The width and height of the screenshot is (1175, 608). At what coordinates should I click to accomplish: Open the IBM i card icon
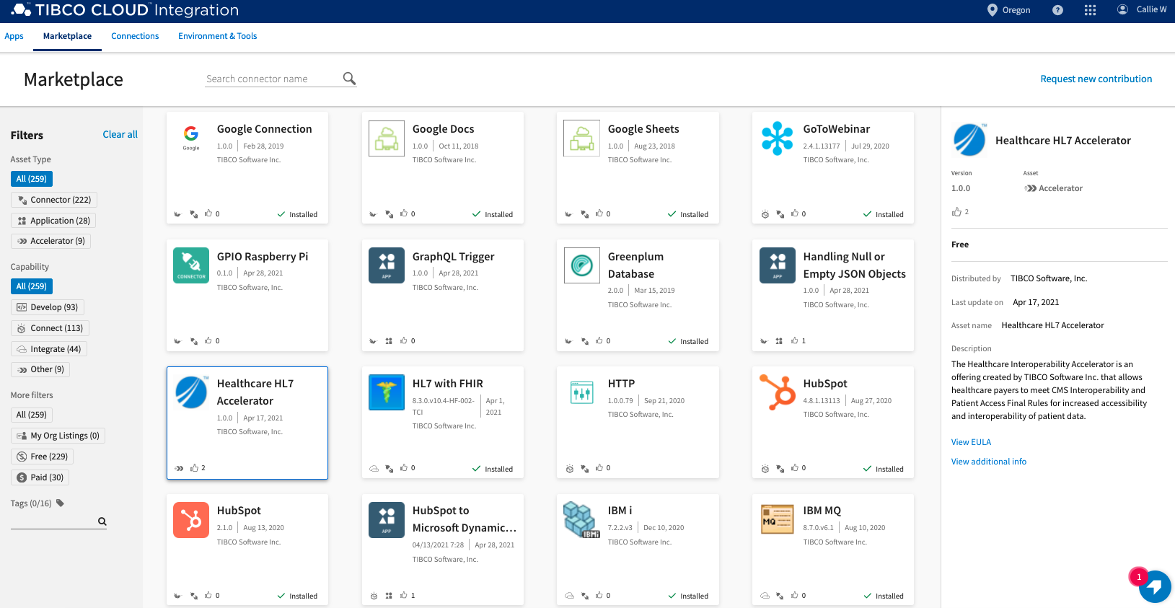click(582, 520)
